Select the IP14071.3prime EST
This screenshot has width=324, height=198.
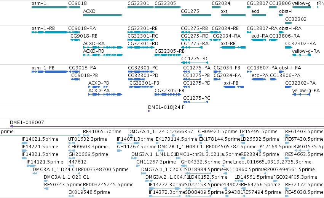[128, 143]
